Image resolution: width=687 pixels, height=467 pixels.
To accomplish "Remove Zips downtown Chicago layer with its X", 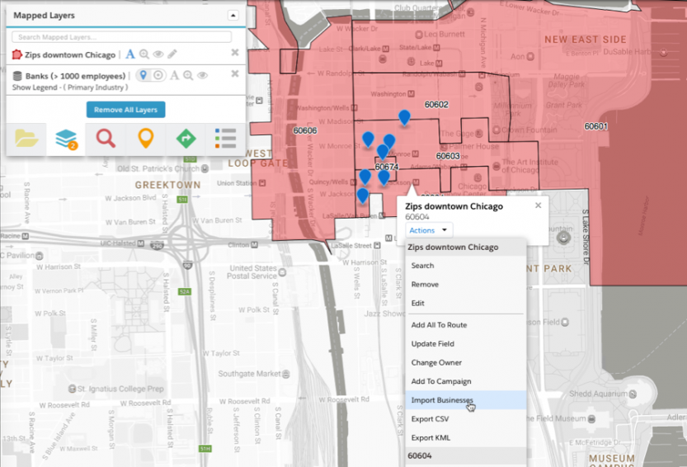I will 235,53.
